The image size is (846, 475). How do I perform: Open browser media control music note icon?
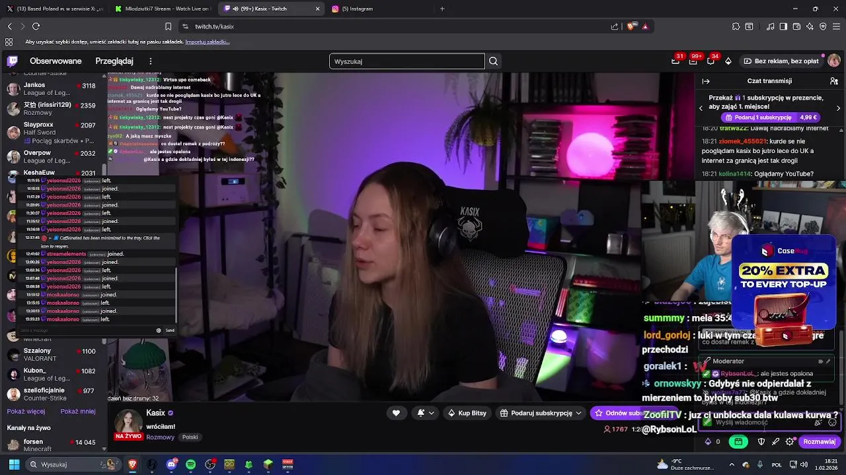[x=771, y=26]
